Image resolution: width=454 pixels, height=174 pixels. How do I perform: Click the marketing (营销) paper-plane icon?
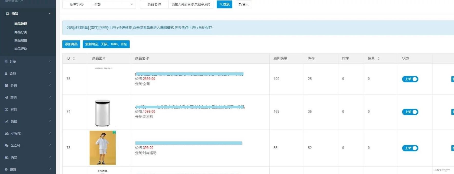click(6, 97)
